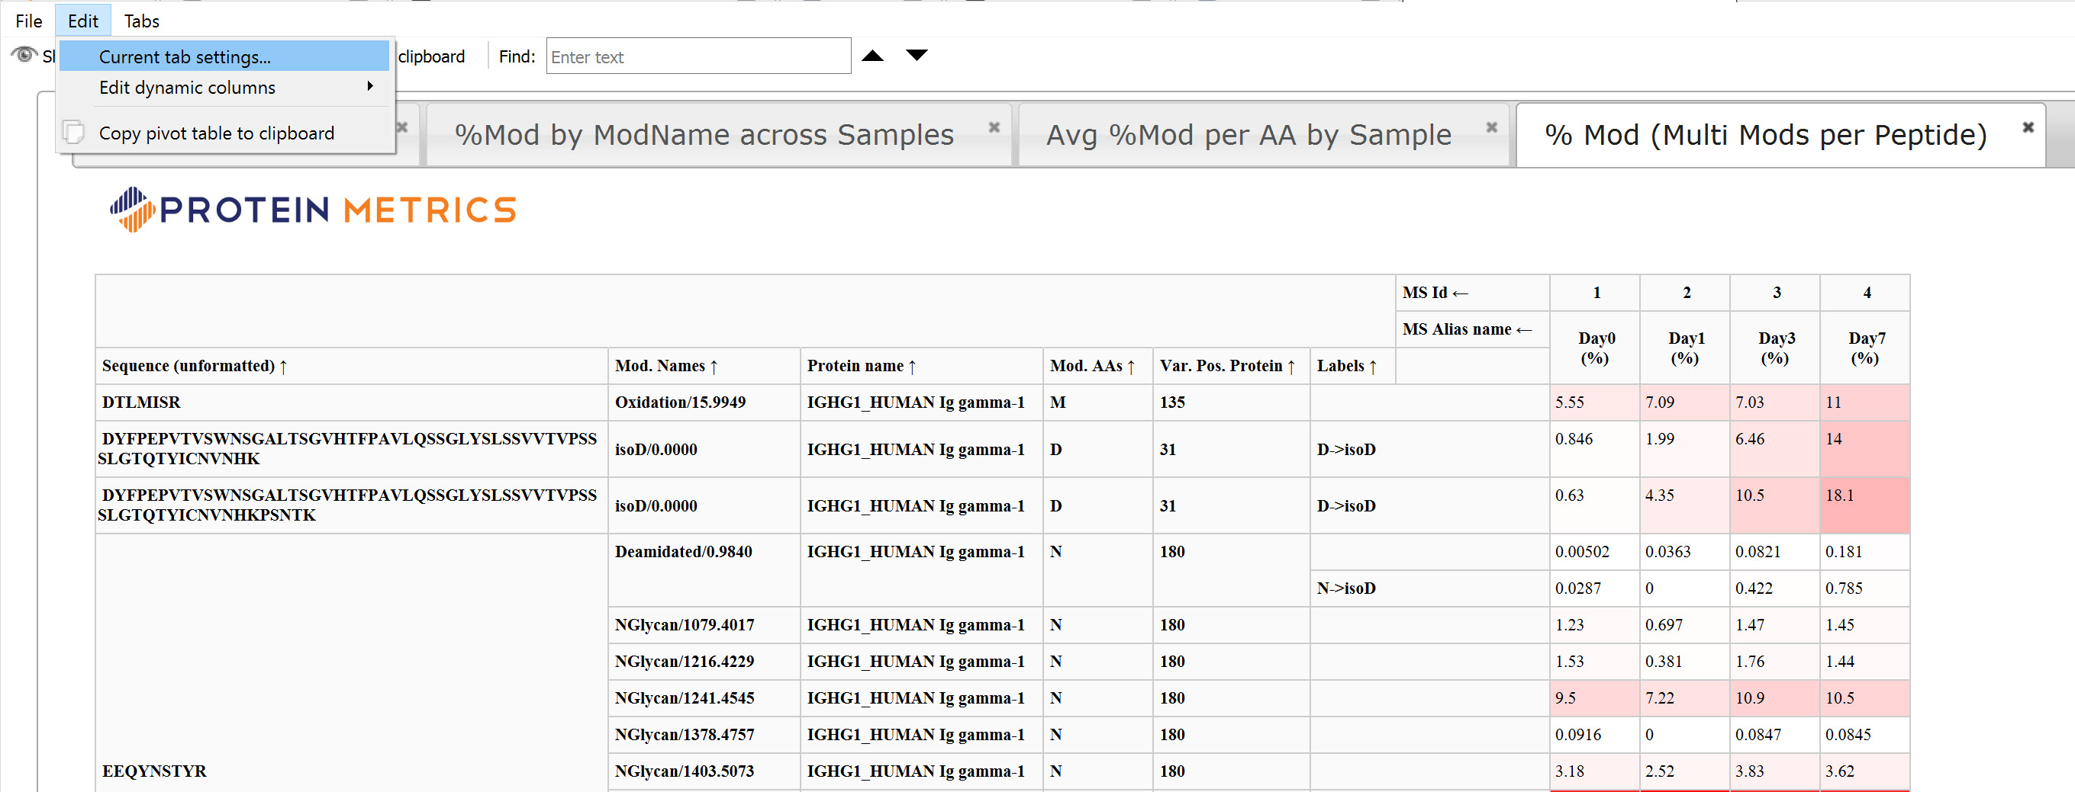Expand the Edit dynamic columns submenu arrow
The width and height of the screenshot is (2075, 792).
[369, 87]
